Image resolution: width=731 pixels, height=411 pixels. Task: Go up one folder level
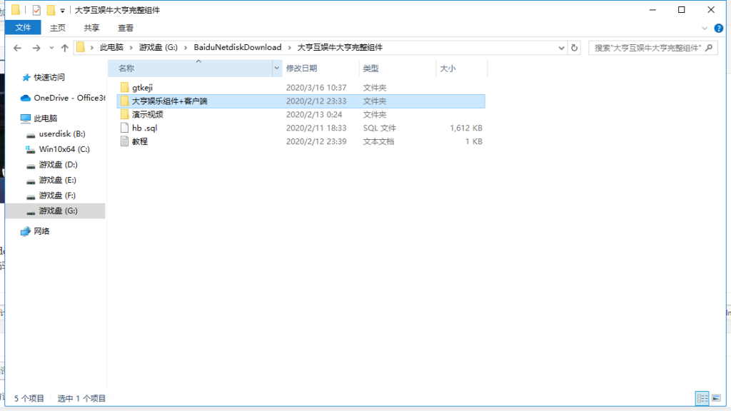65,48
